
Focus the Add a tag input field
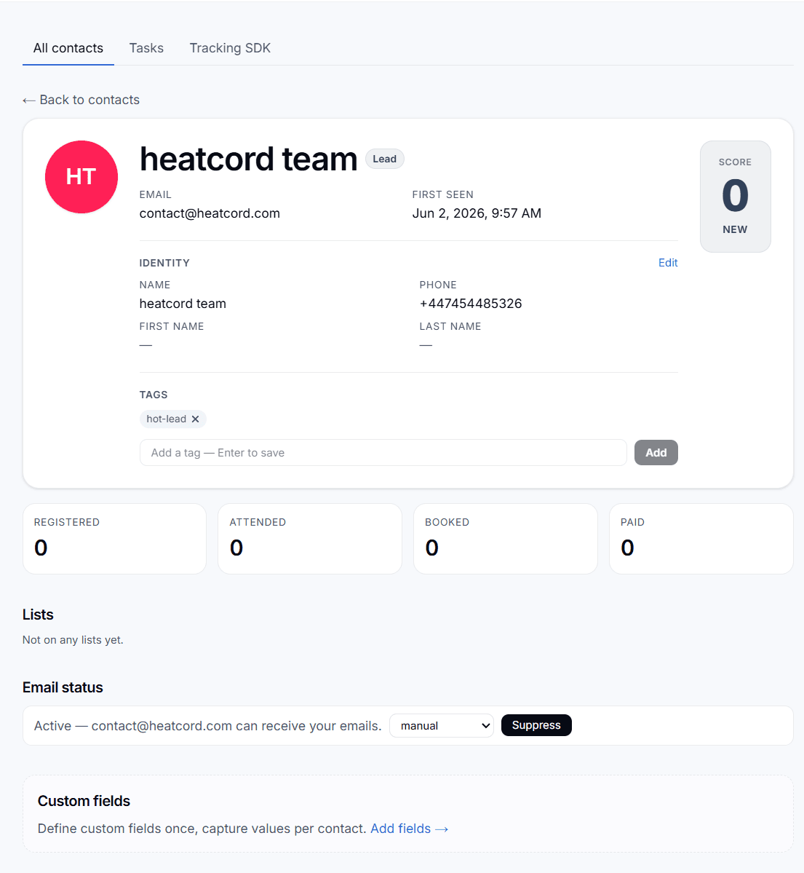[383, 453]
